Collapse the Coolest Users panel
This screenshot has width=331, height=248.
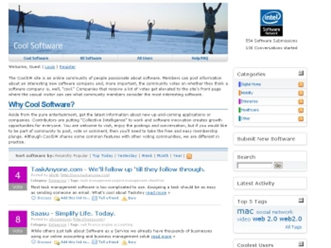tap(301, 244)
